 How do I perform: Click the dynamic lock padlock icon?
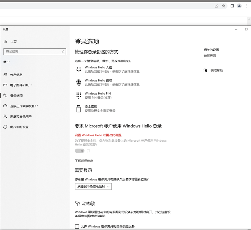(78, 204)
